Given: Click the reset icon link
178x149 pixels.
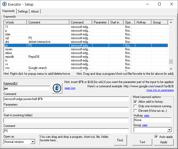Looking at the screenshot, I should 70,88.
